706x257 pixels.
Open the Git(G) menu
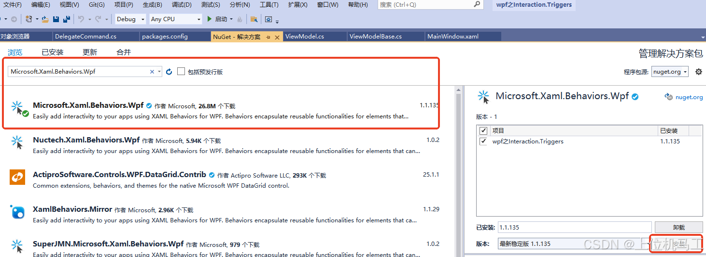point(97,5)
